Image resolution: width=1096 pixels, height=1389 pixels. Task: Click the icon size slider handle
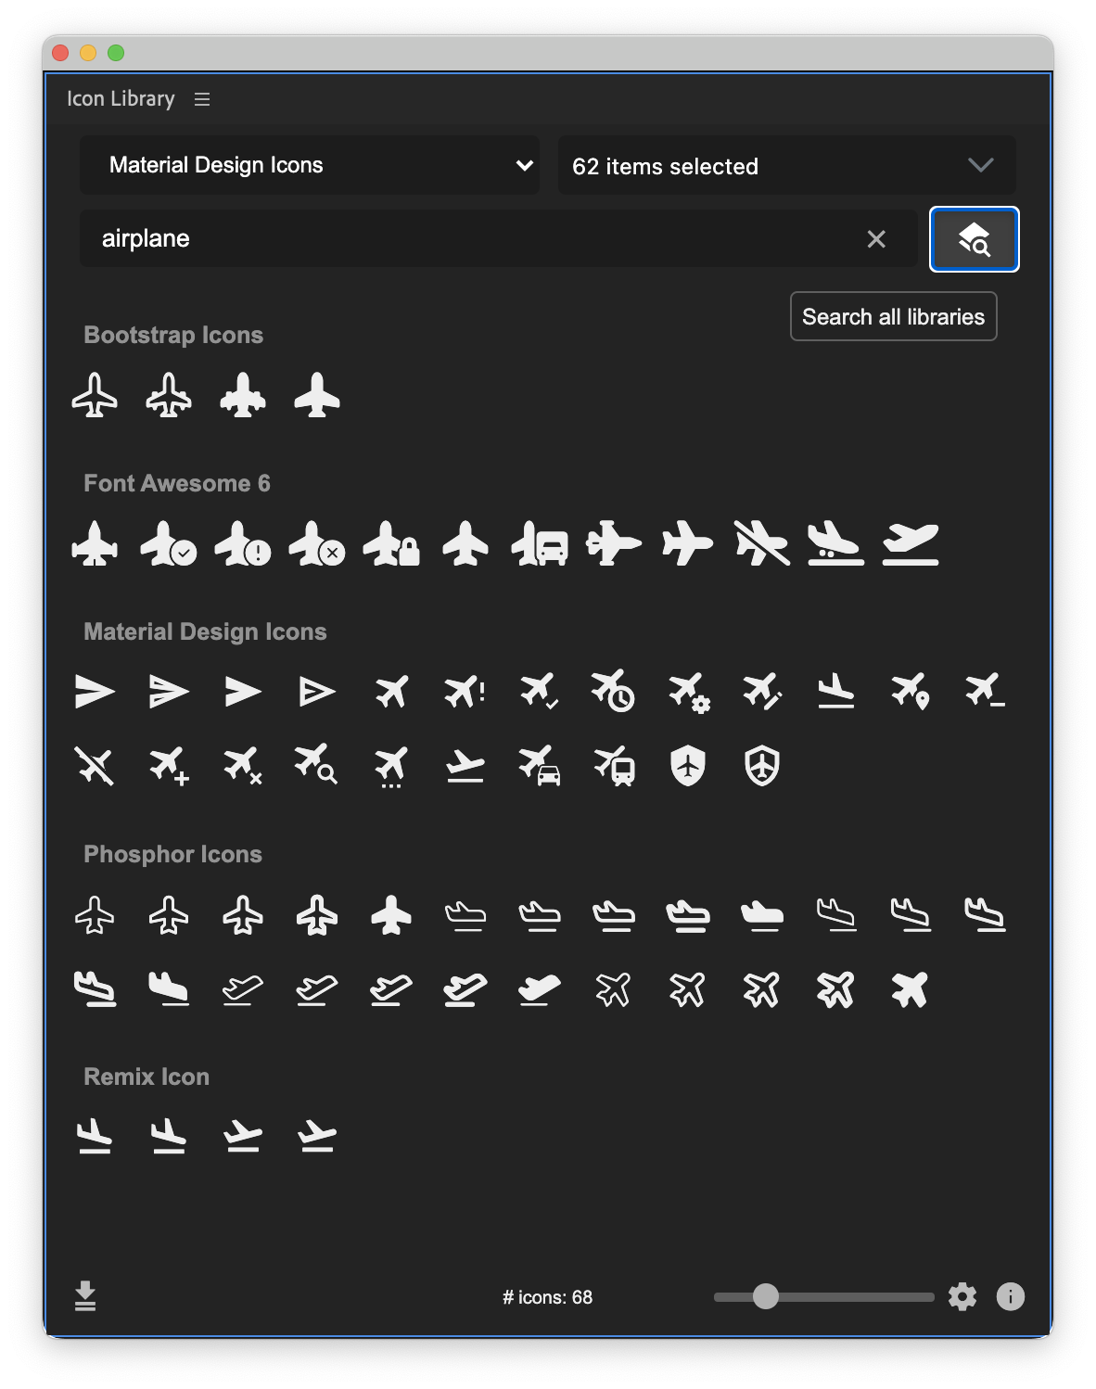point(765,1296)
